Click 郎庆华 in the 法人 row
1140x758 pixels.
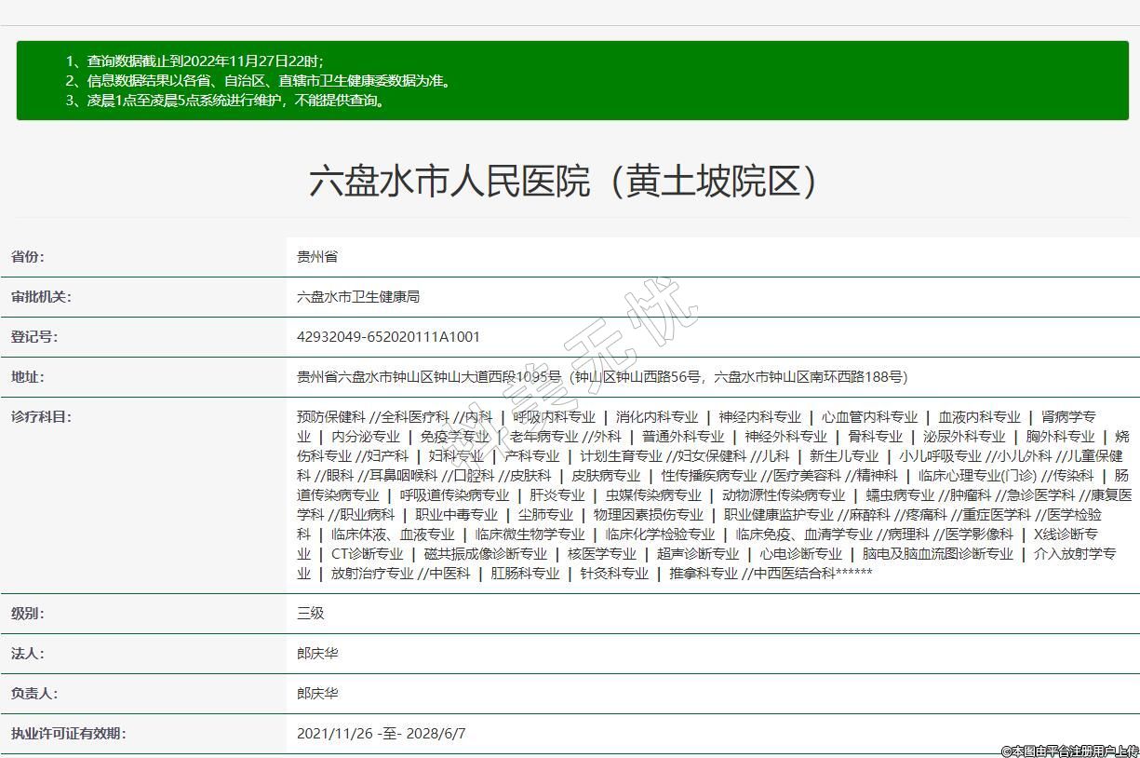(317, 654)
